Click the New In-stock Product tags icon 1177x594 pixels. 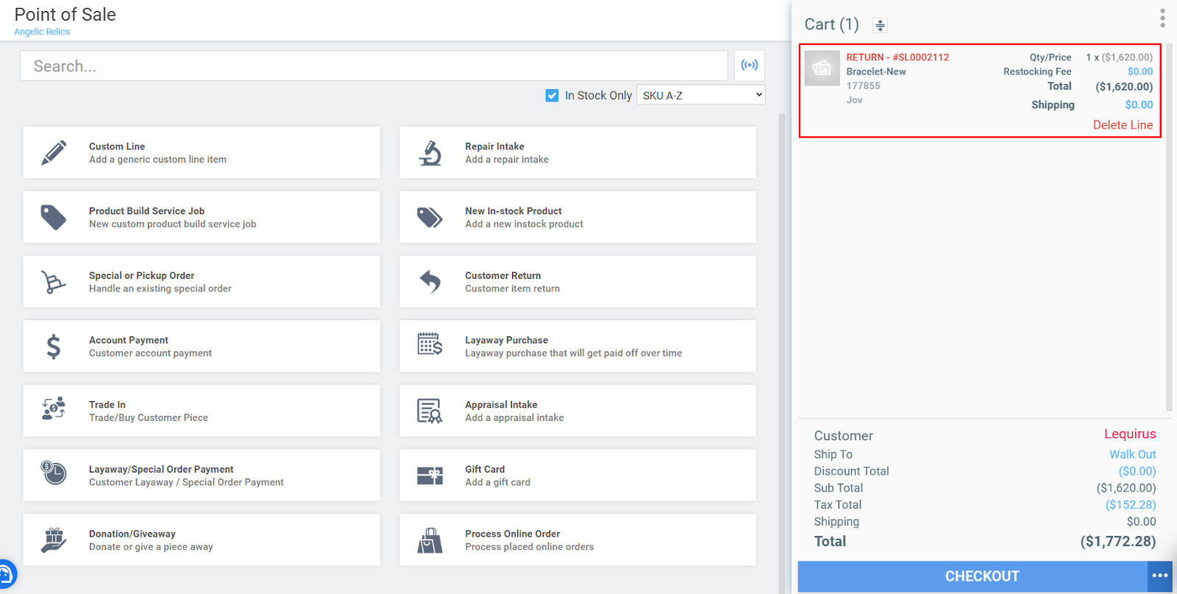point(430,217)
